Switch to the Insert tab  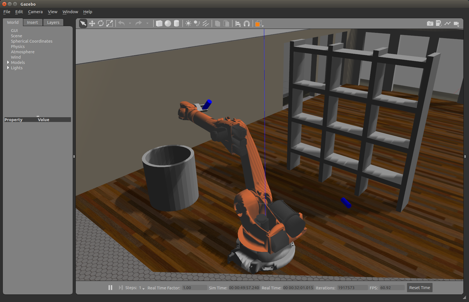coord(33,22)
